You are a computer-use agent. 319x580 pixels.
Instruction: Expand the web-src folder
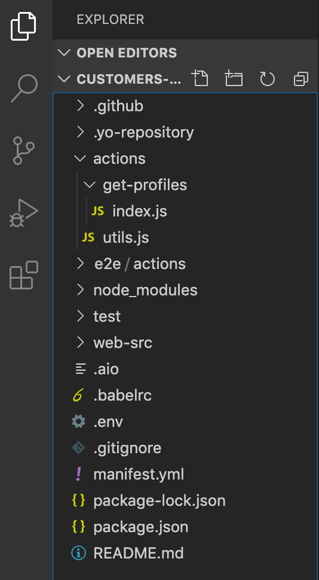point(80,343)
